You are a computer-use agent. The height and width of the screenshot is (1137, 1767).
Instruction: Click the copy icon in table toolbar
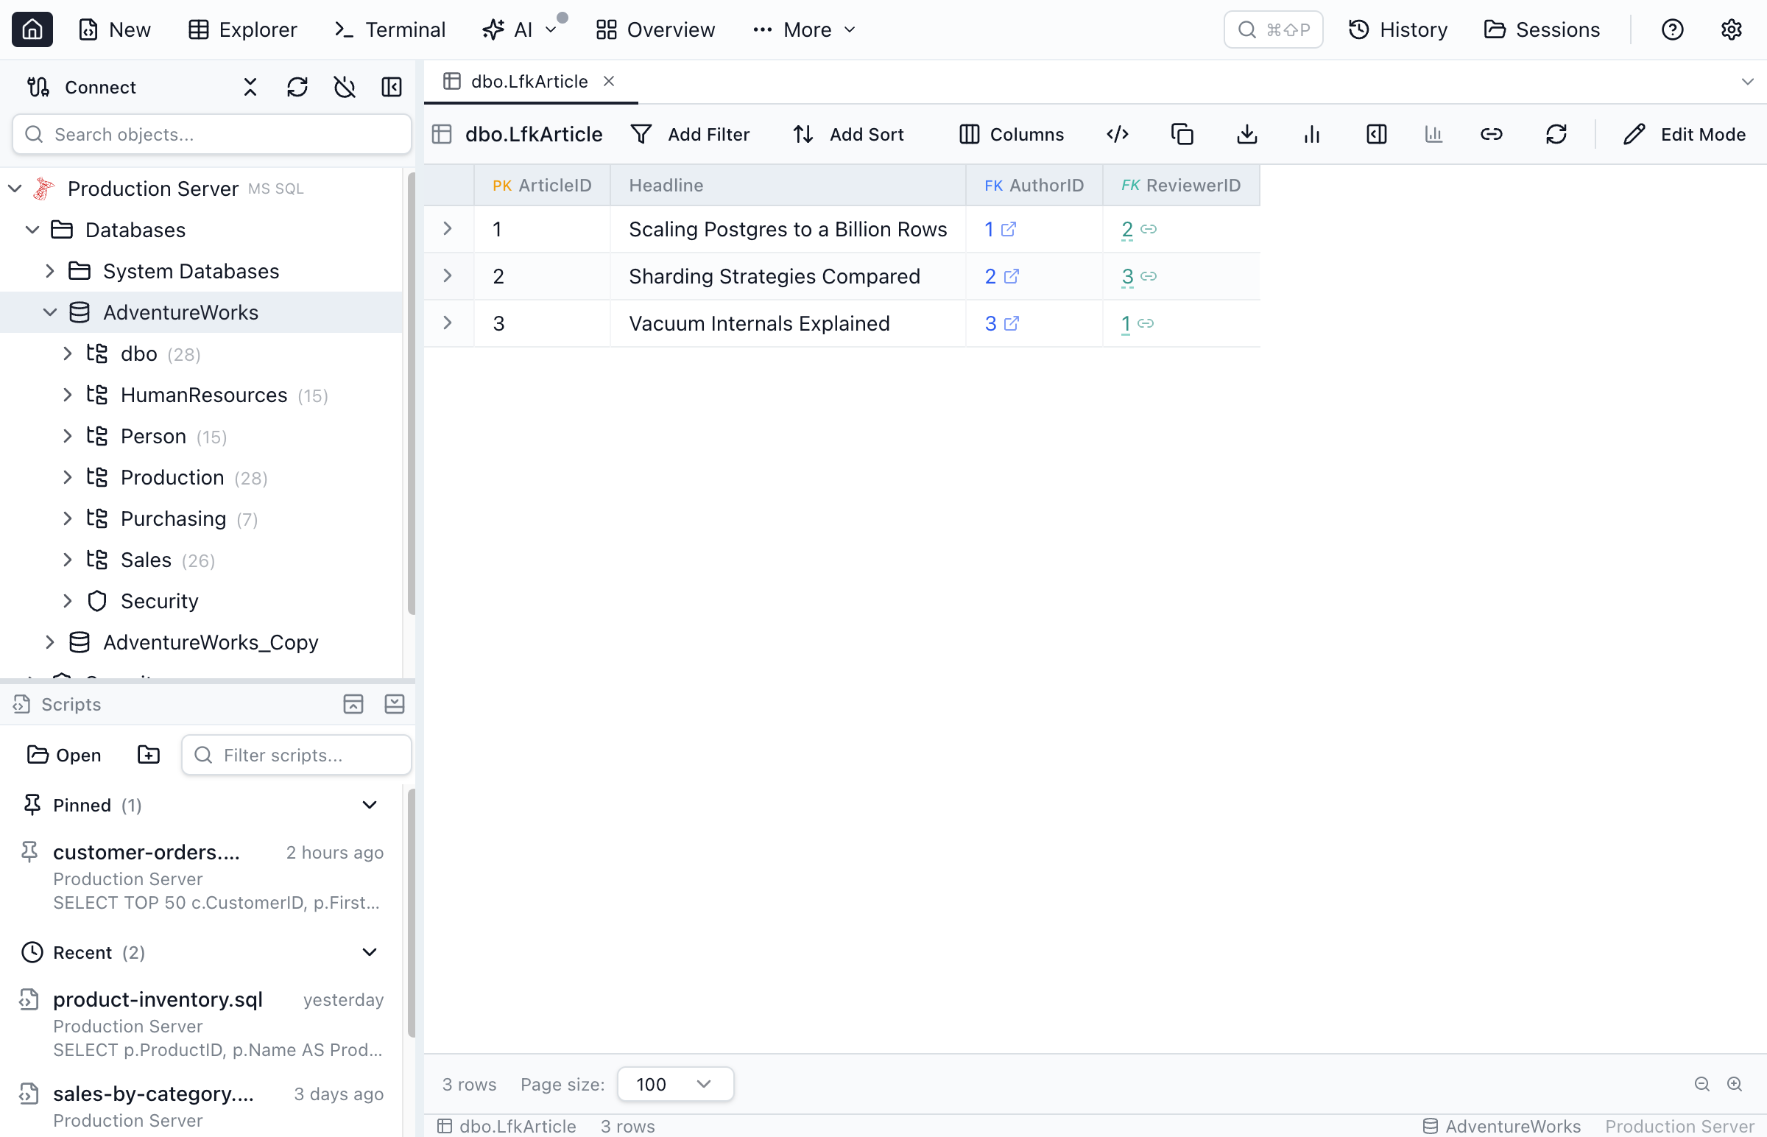(1182, 134)
